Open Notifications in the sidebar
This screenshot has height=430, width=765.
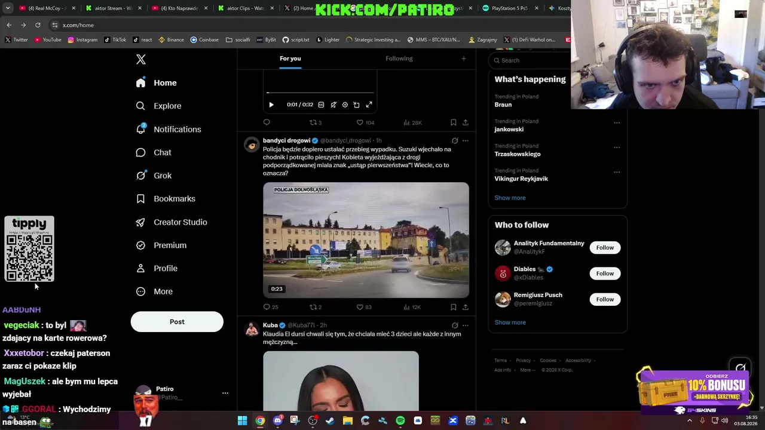169,129
